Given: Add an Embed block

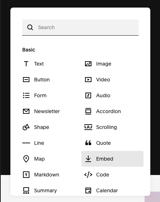Looking at the screenshot, I should (x=112, y=159).
